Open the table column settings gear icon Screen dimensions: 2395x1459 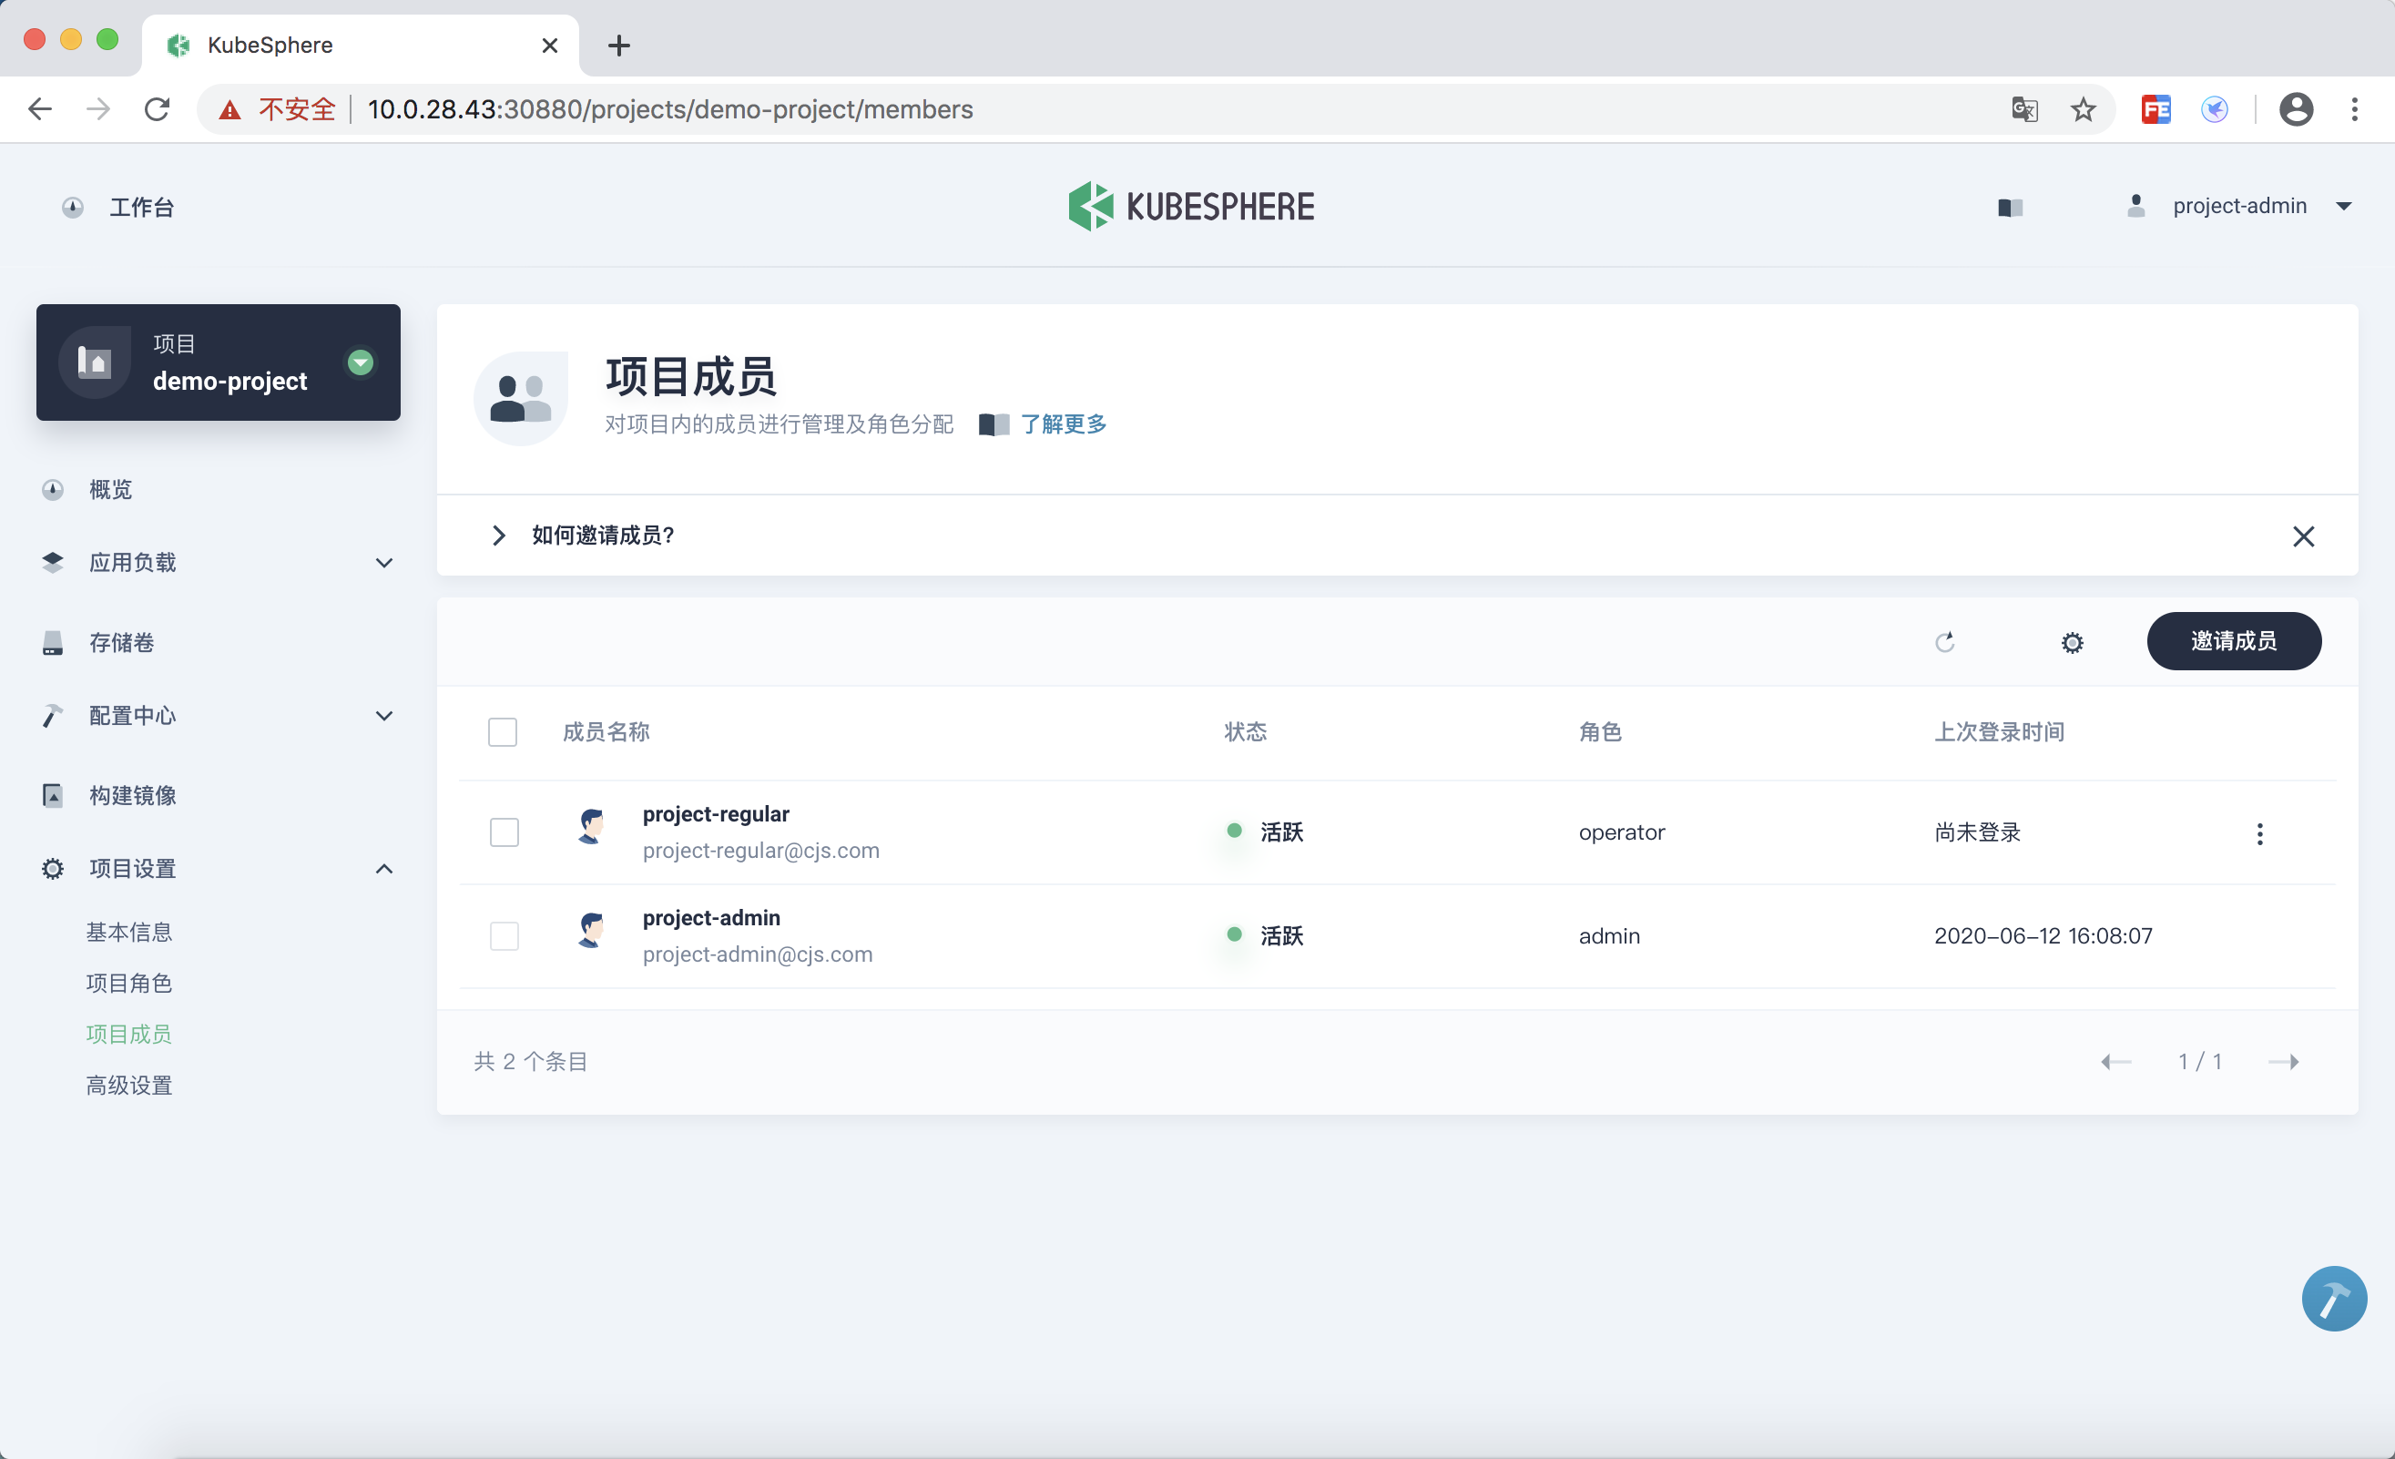coord(2072,642)
